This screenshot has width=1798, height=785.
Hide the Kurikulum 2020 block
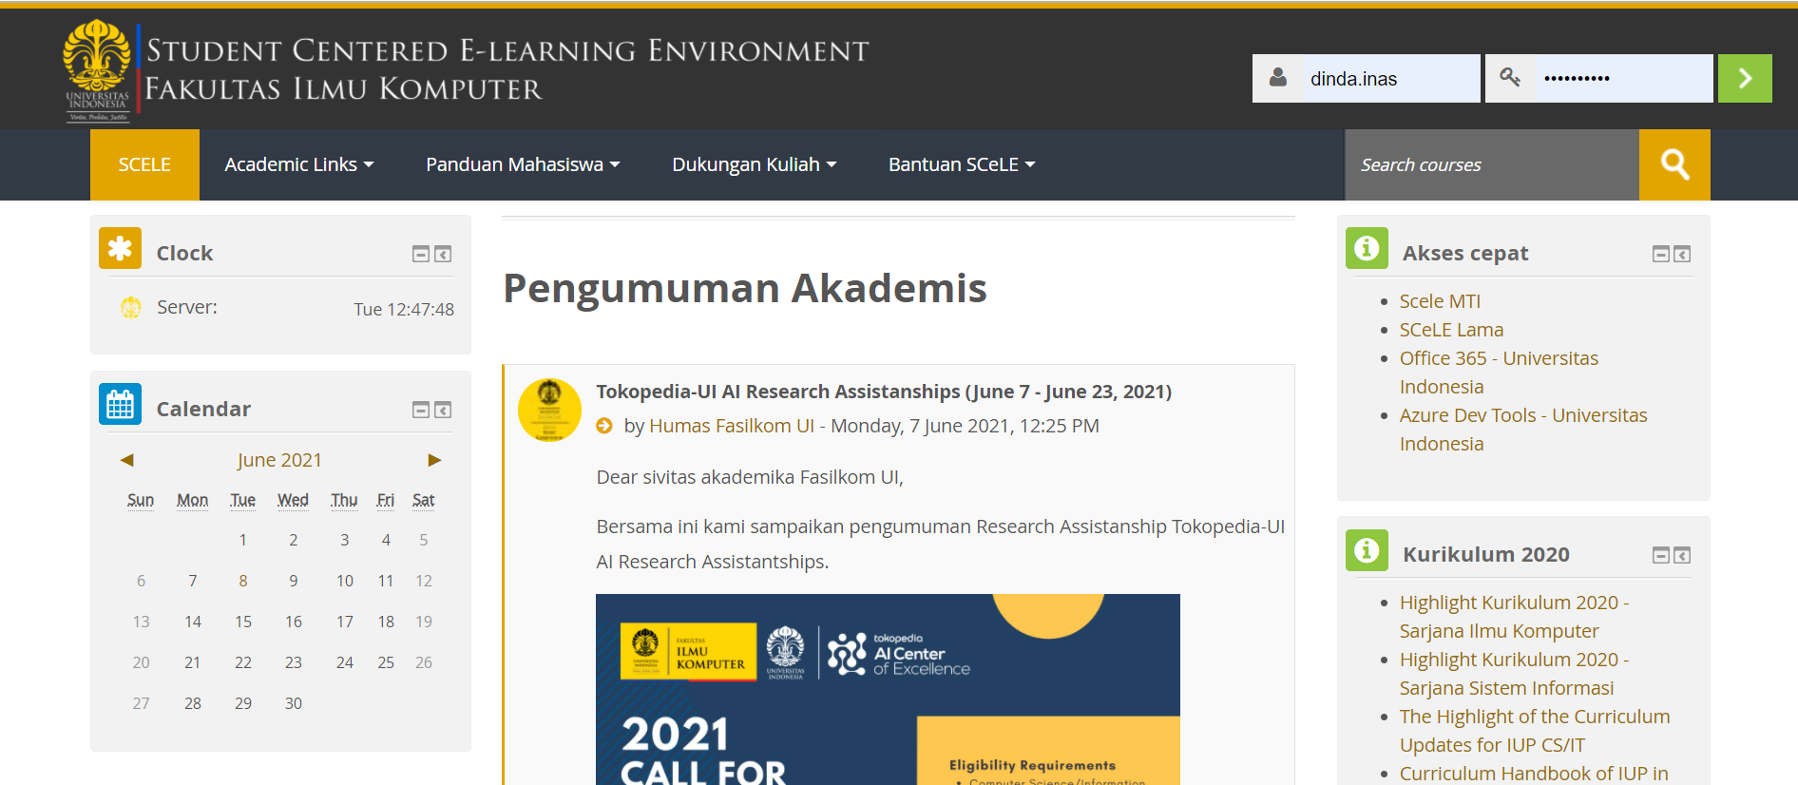click(x=1661, y=555)
